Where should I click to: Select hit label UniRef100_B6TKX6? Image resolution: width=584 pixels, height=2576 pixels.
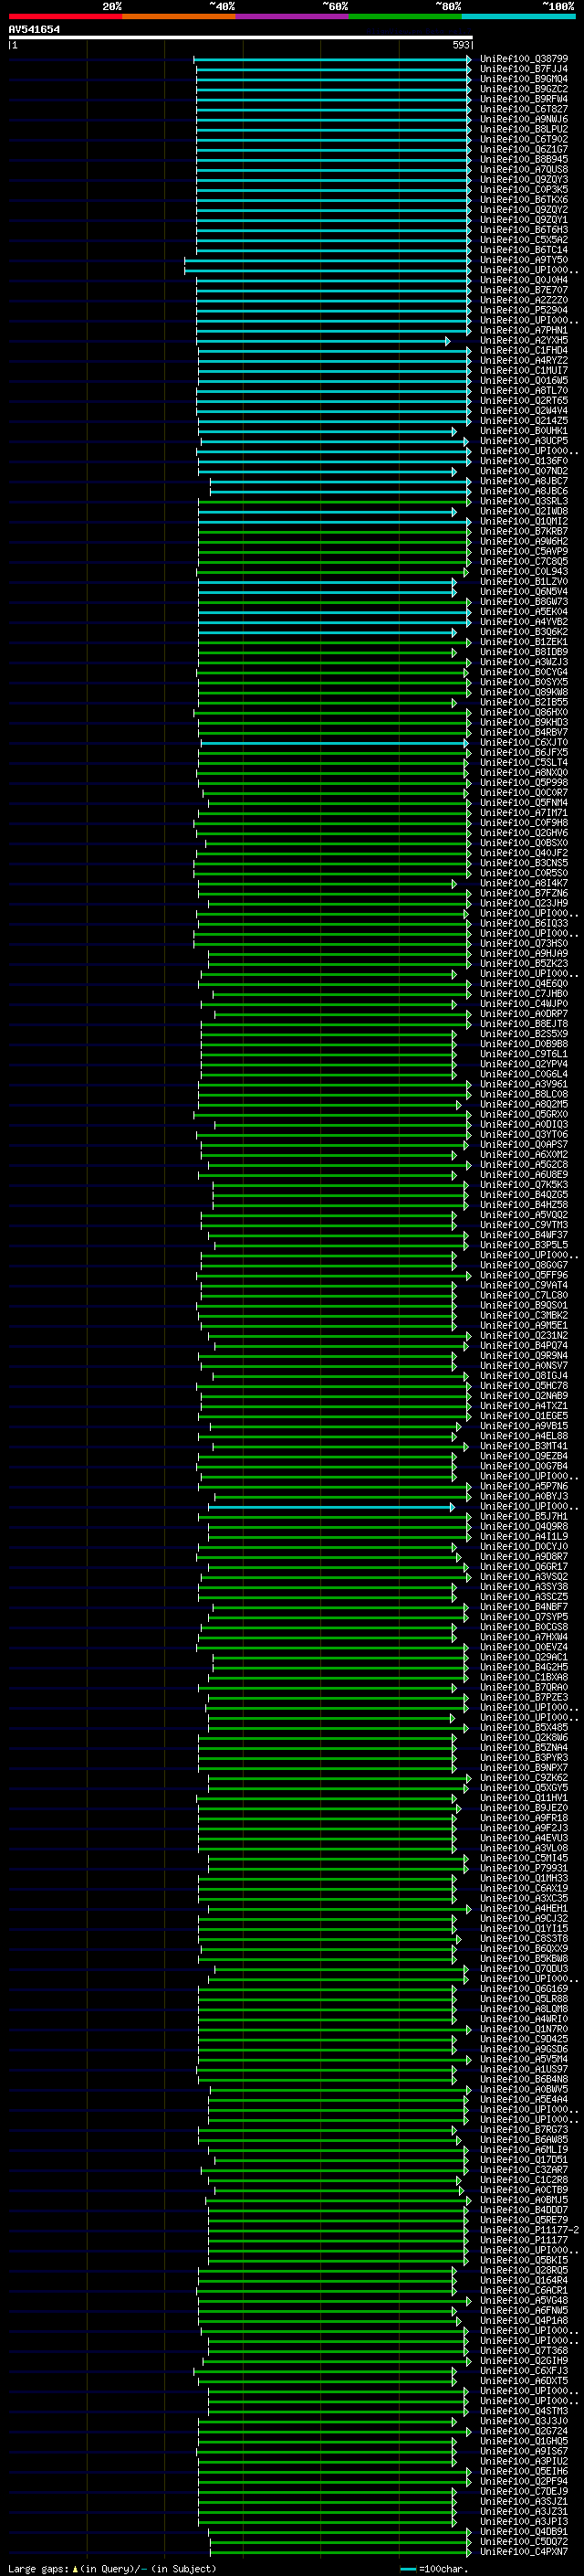click(x=524, y=200)
